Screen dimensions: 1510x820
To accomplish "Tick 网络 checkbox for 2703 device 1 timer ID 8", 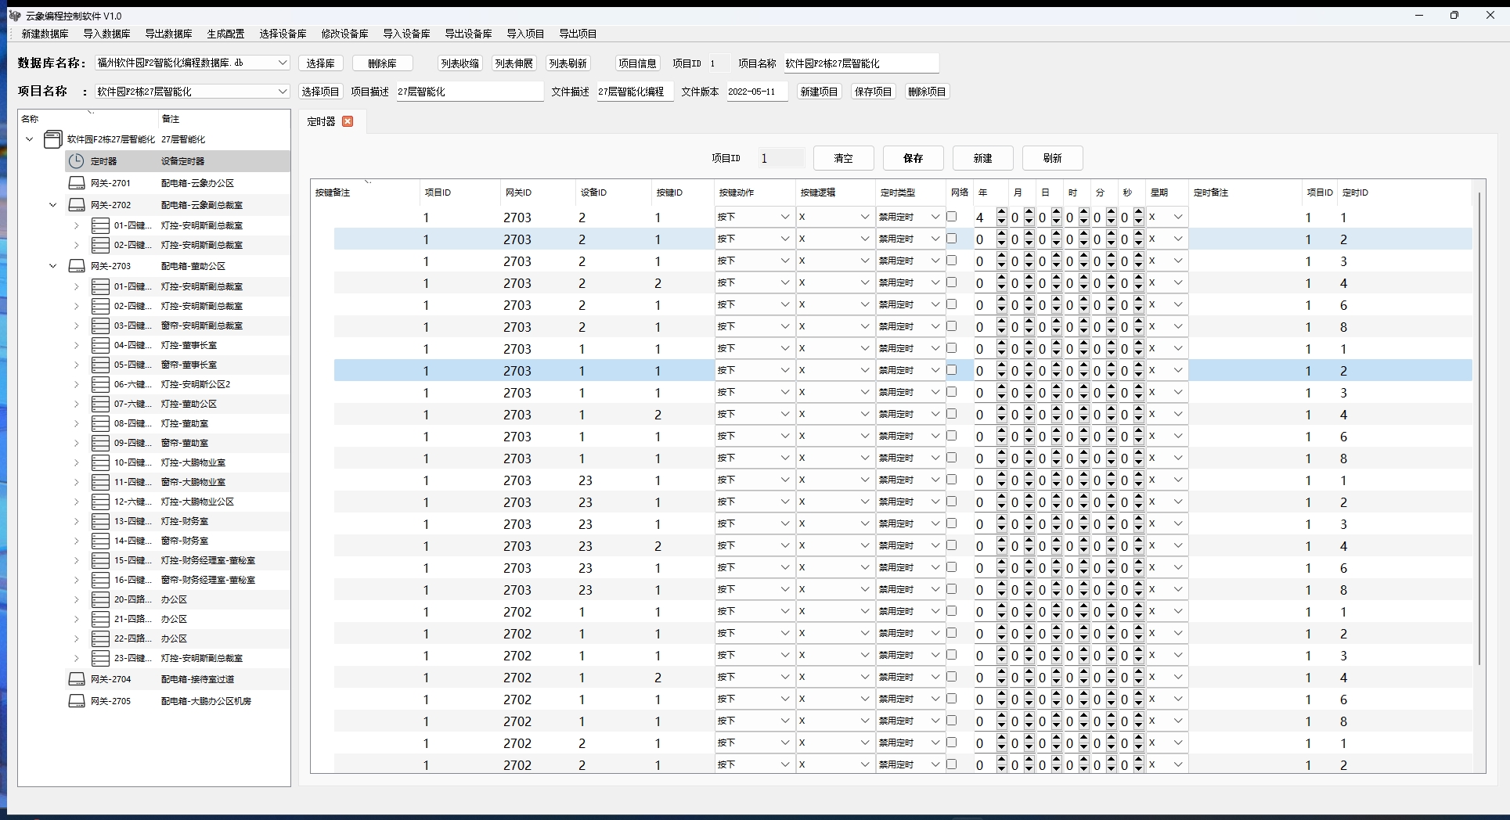I will point(951,458).
